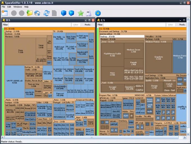Click the Filter button in C:\ window

[170, 25]
